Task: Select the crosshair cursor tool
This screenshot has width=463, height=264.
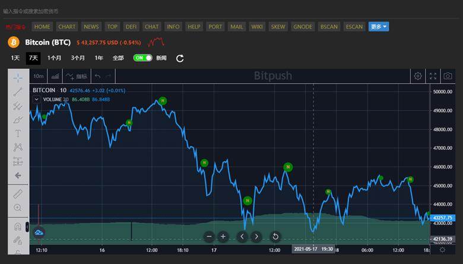Action: coord(18,78)
